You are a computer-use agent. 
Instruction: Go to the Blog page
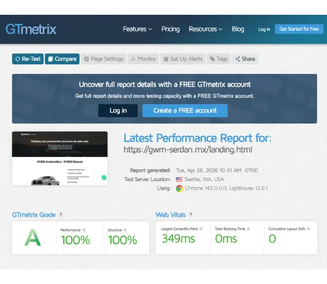(x=238, y=29)
